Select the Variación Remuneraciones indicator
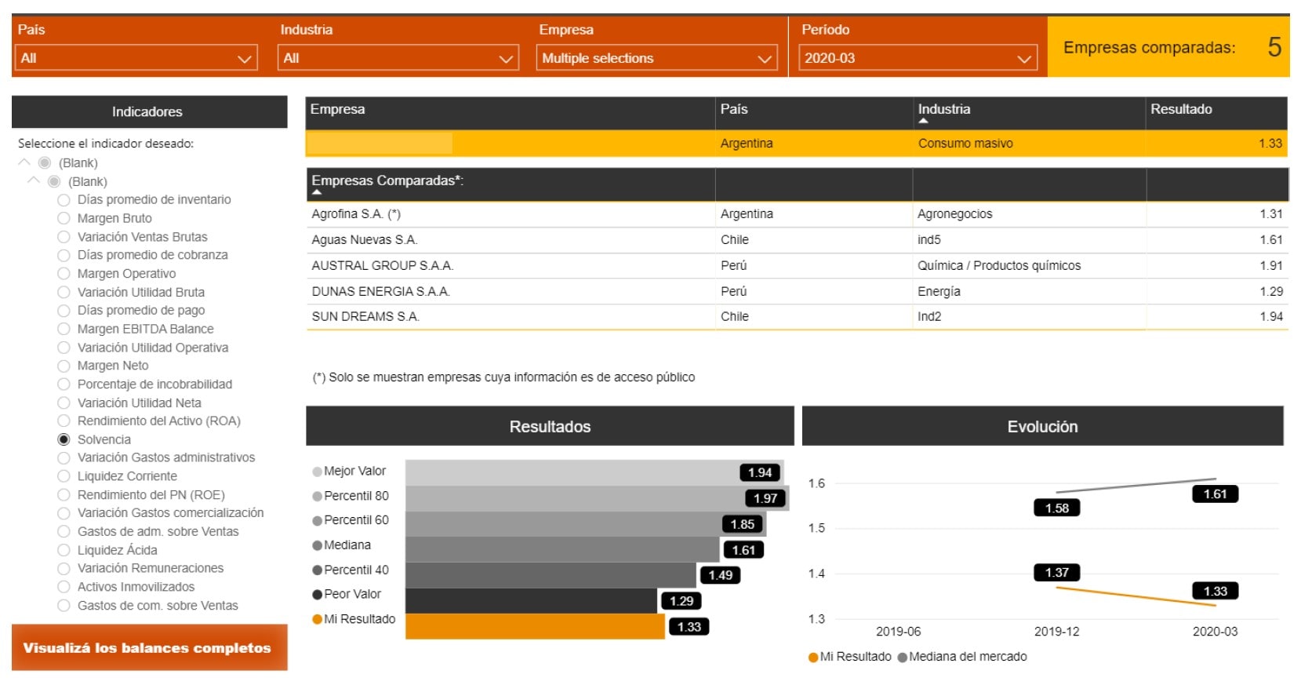Viewport: 1301px width, 685px height. tap(64, 568)
